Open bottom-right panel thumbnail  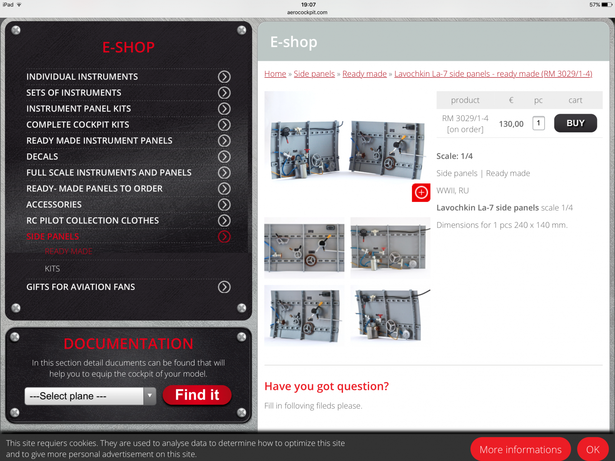[x=391, y=316]
